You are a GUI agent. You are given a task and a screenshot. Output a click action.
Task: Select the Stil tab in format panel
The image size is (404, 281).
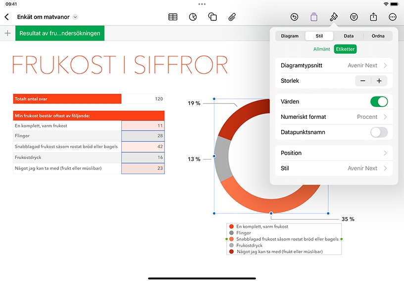coord(319,36)
